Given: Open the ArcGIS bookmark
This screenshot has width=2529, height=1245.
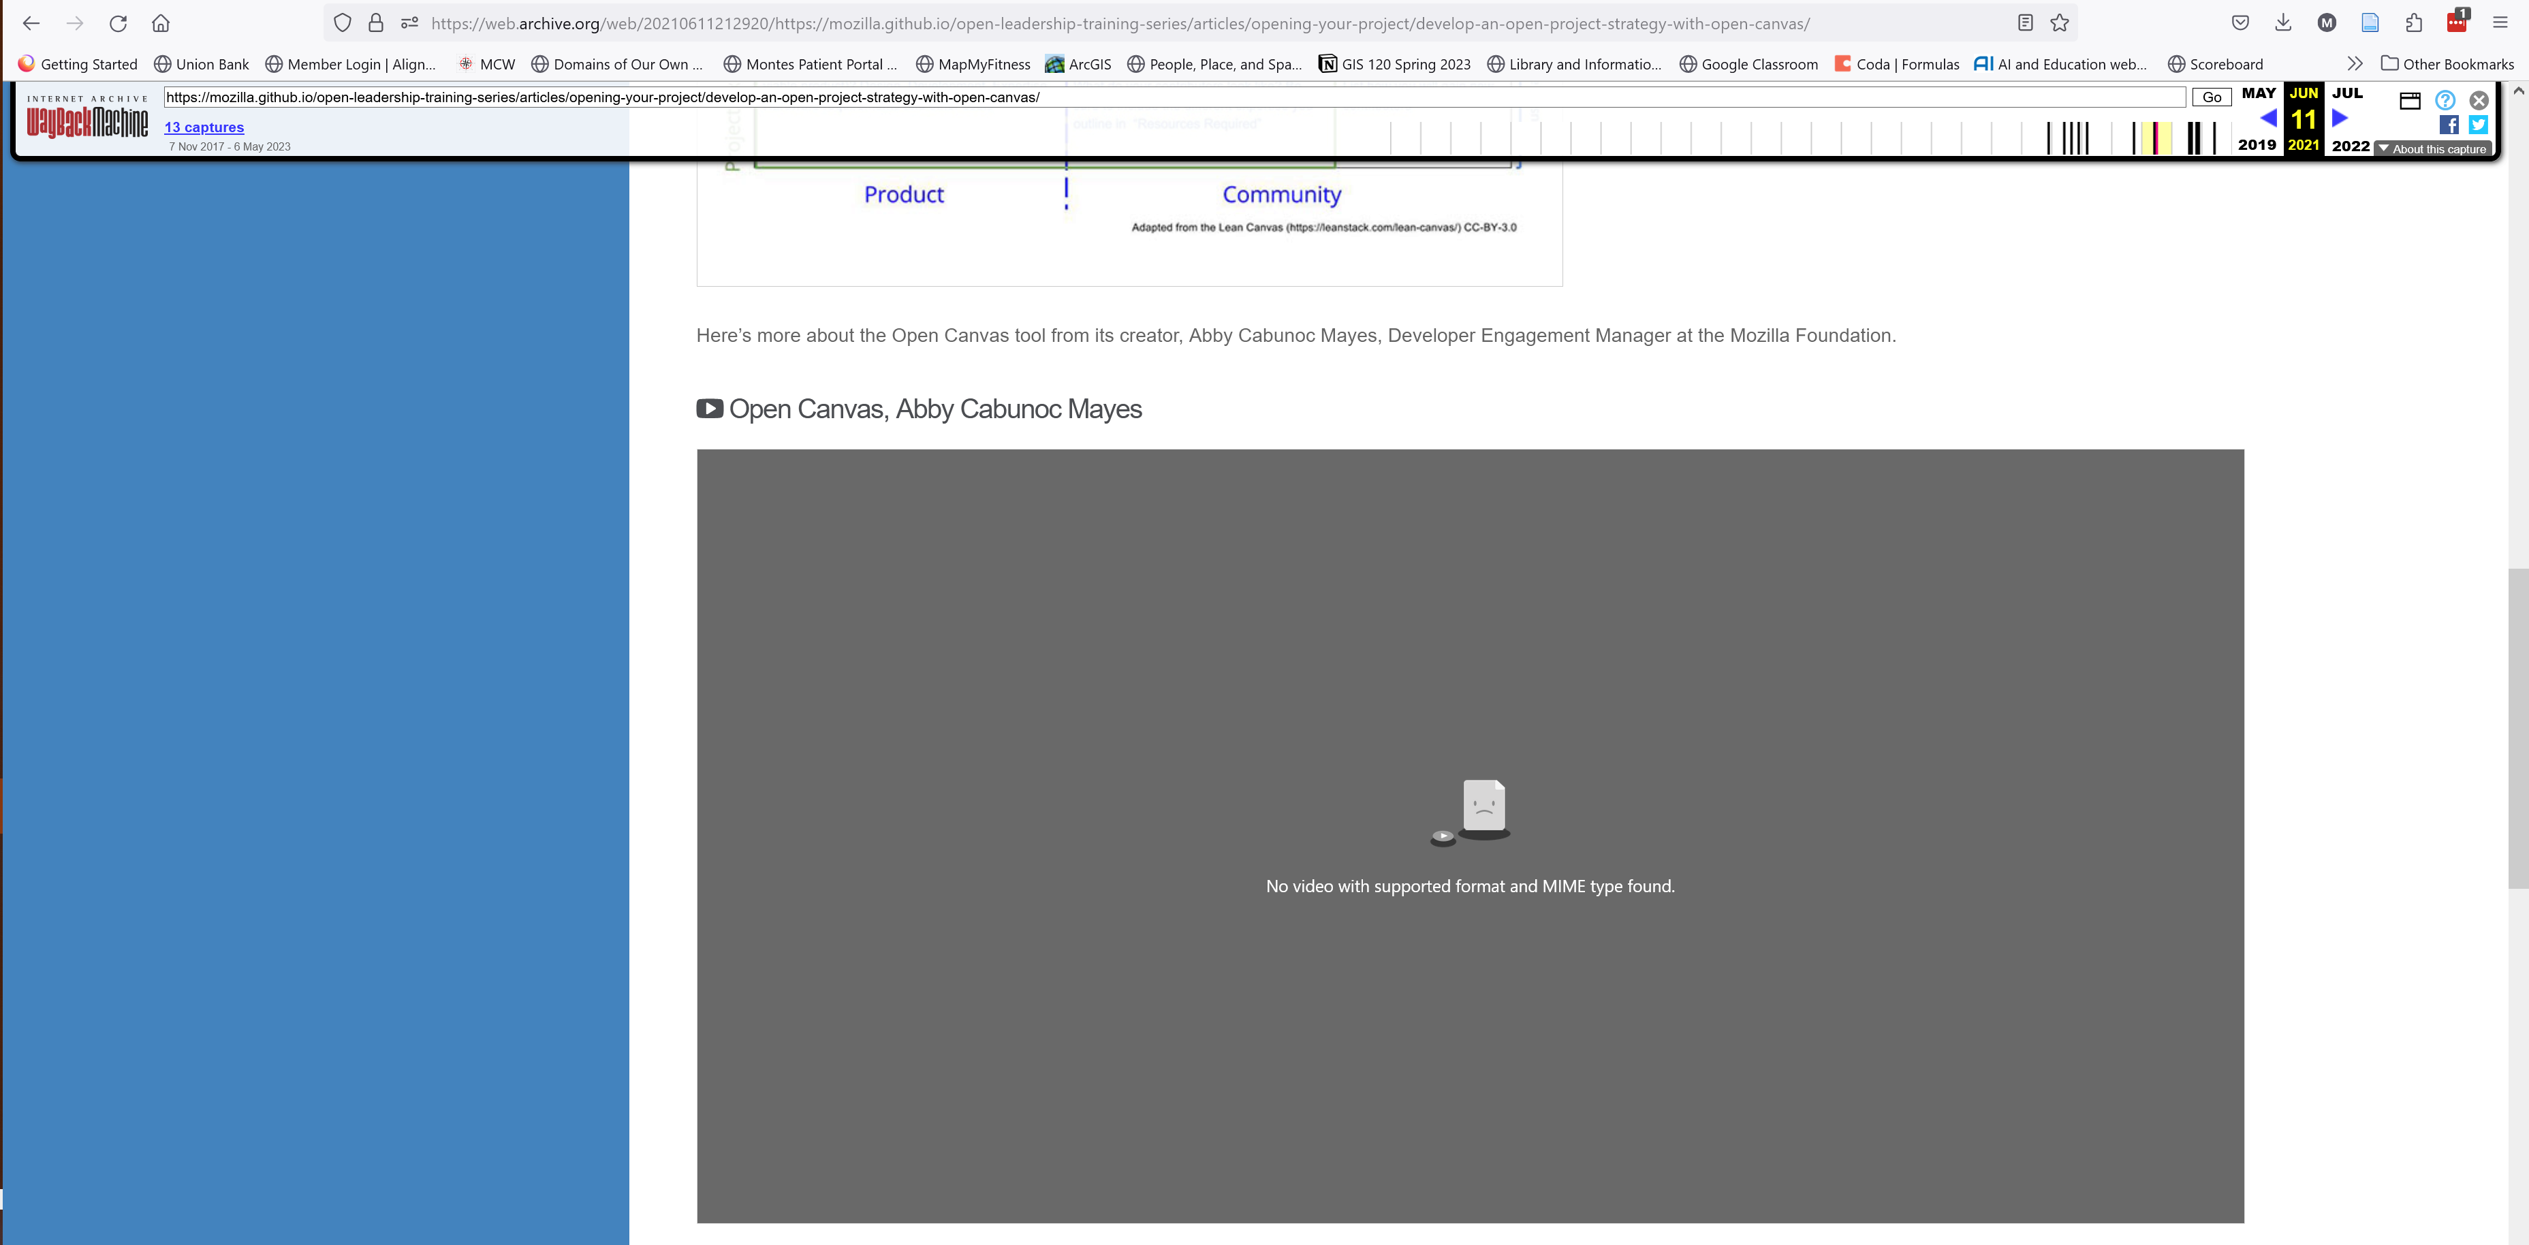Looking at the screenshot, I should [1078, 64].
